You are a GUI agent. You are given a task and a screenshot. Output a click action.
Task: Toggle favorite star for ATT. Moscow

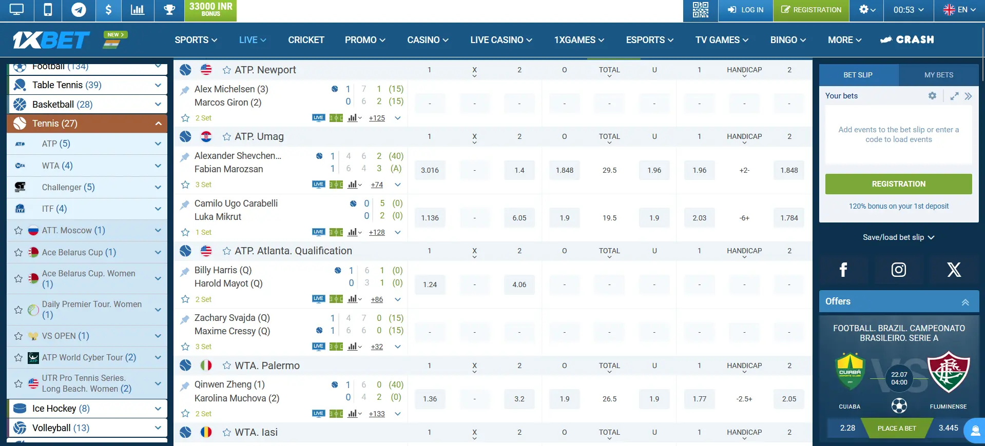18,231
